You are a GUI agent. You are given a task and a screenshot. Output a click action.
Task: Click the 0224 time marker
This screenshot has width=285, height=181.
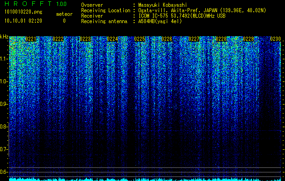tap(112, 39)
